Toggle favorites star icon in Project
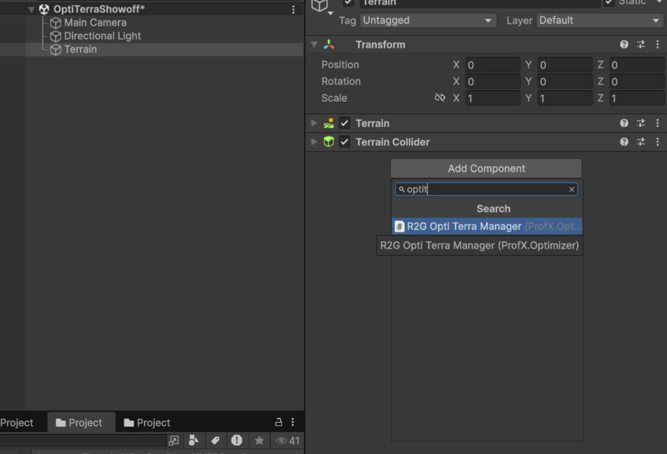This screenshot has width=667, height=454. [259, 440]
